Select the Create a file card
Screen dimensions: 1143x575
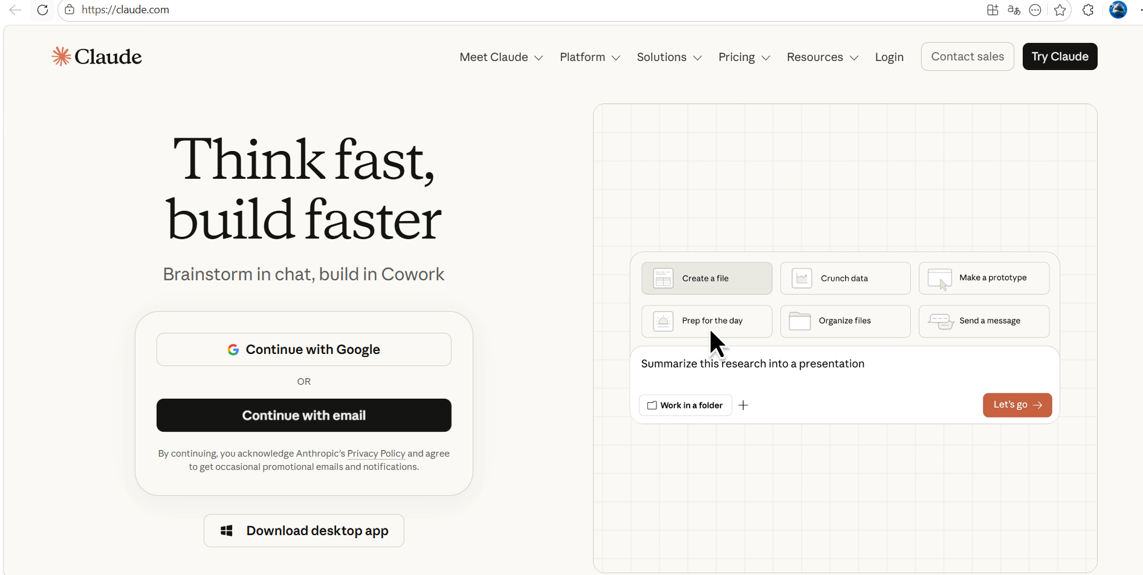point(707,278)
